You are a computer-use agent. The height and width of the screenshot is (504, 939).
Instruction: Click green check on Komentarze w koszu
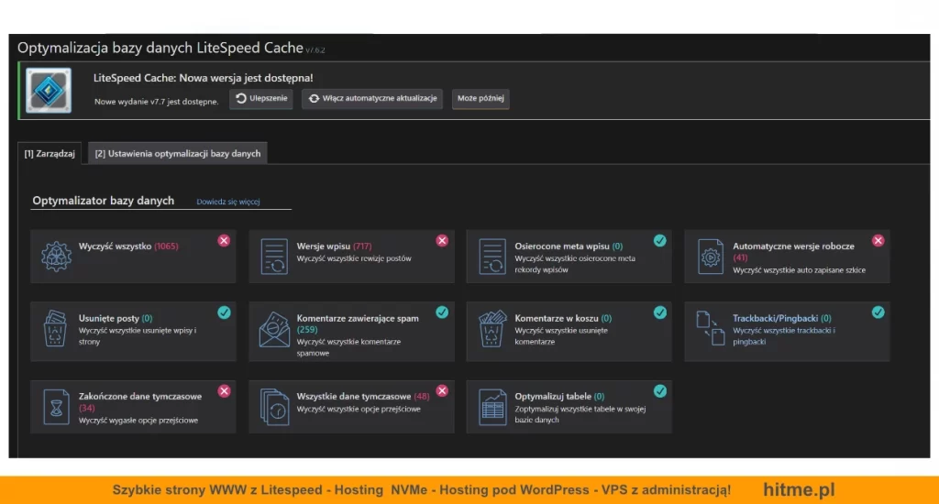(x=660, y=312)
